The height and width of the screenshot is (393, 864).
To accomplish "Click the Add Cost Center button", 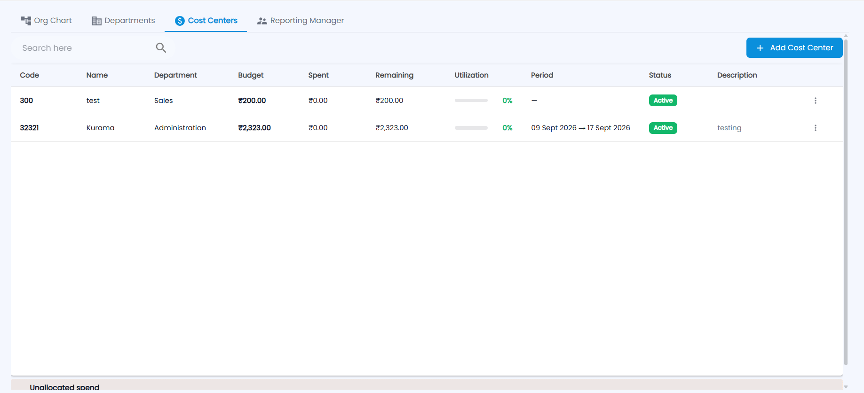I will tap(794, 48).
